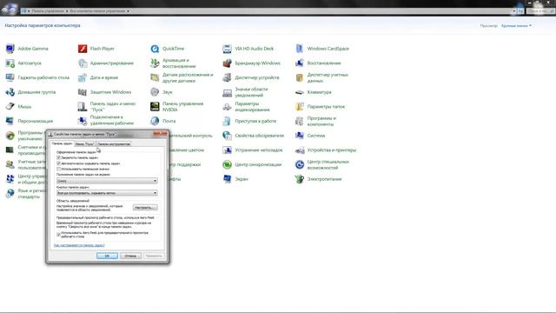Viewport: 556px width, 313px height.
Task: Open Устройства и принтеры
Action: [x=326, y=150]
